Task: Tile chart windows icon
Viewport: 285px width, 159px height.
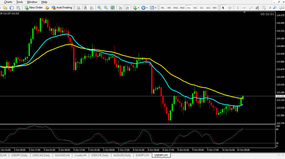Action: click(112, 8)
